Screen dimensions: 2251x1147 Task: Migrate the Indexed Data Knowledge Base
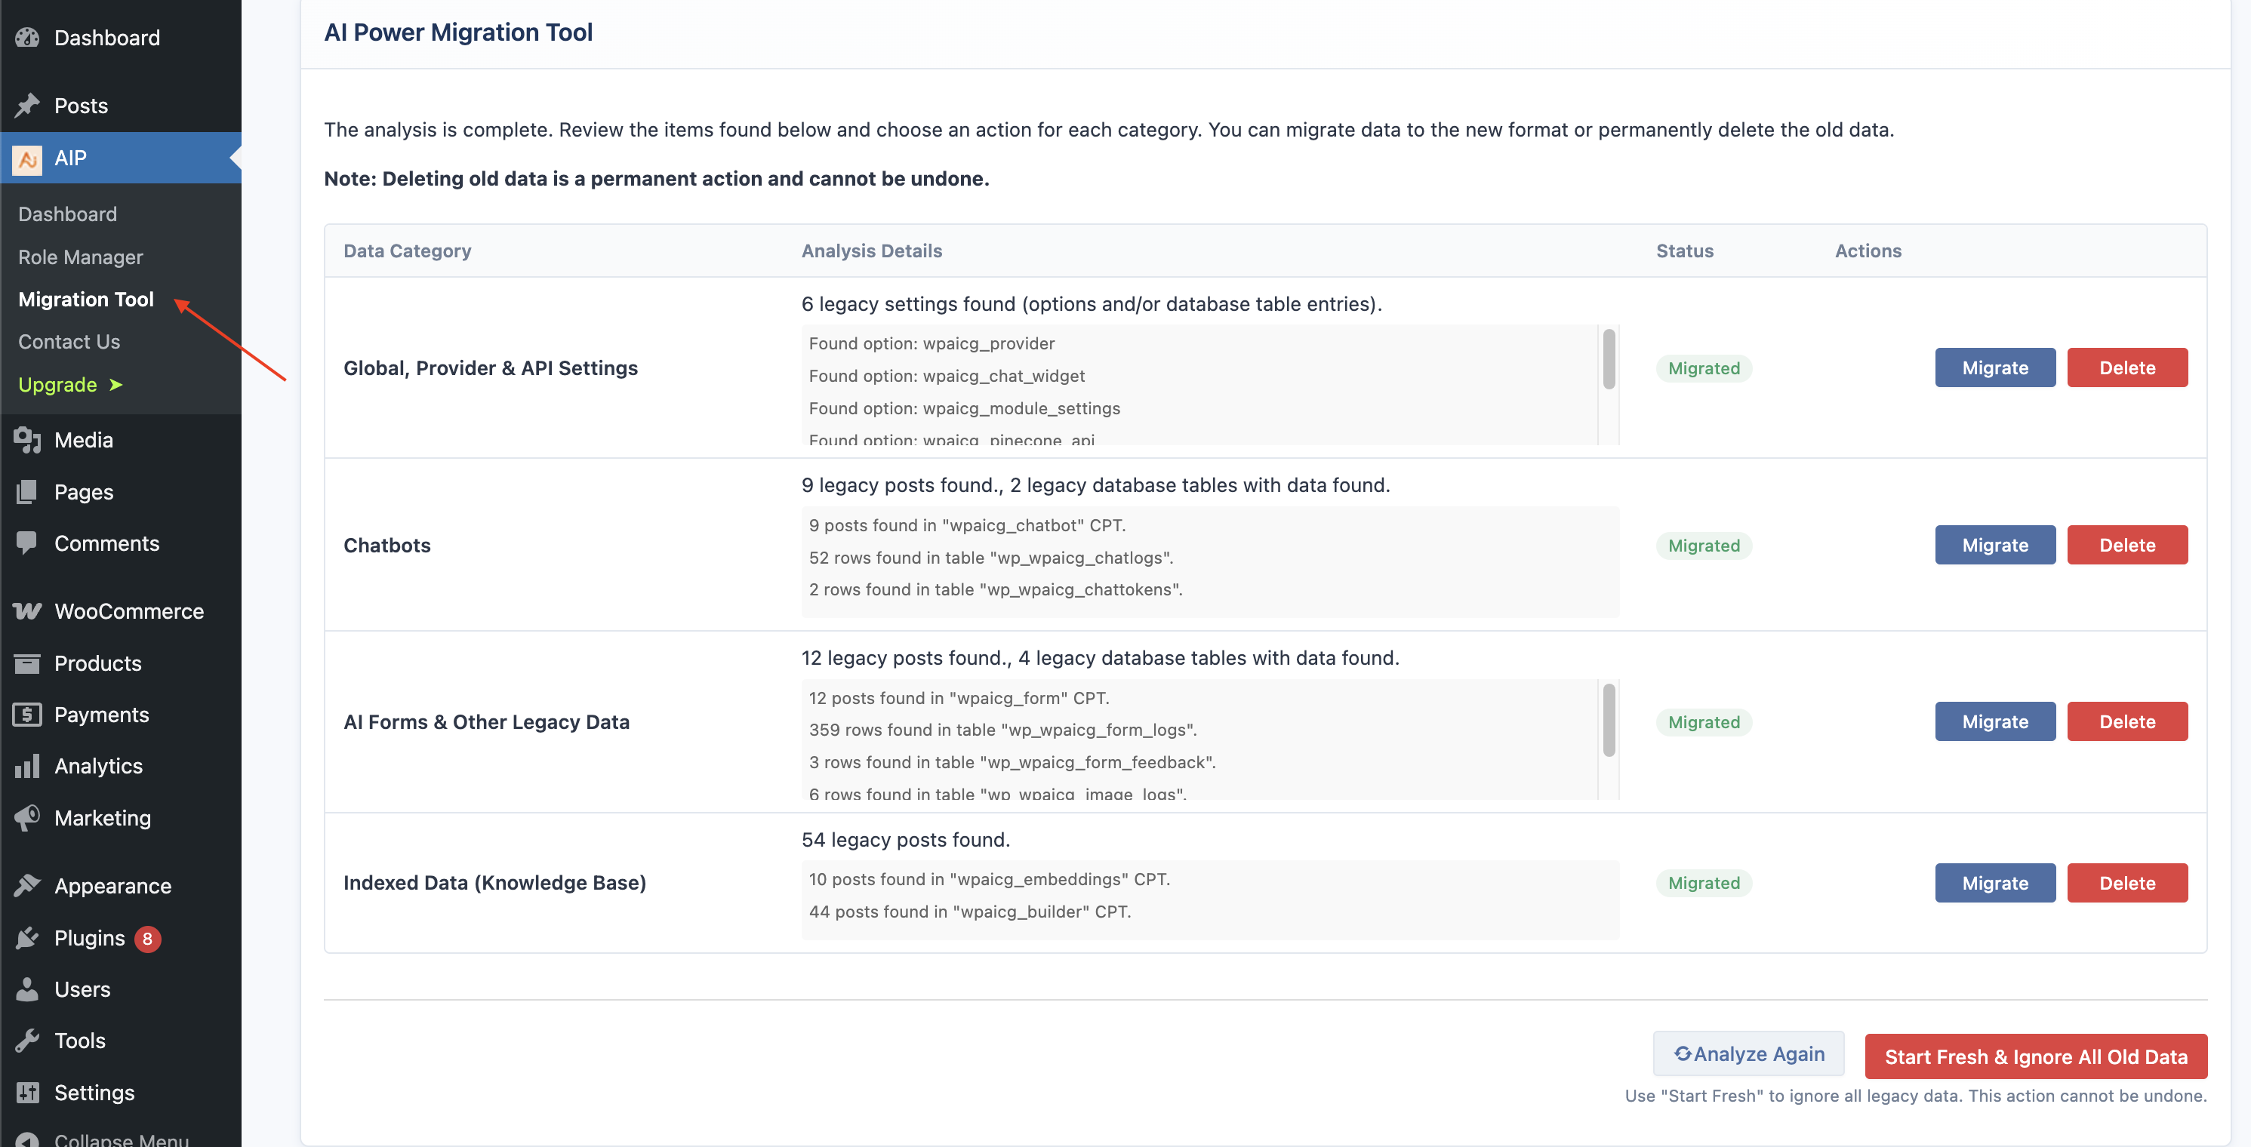(1995, 883)
